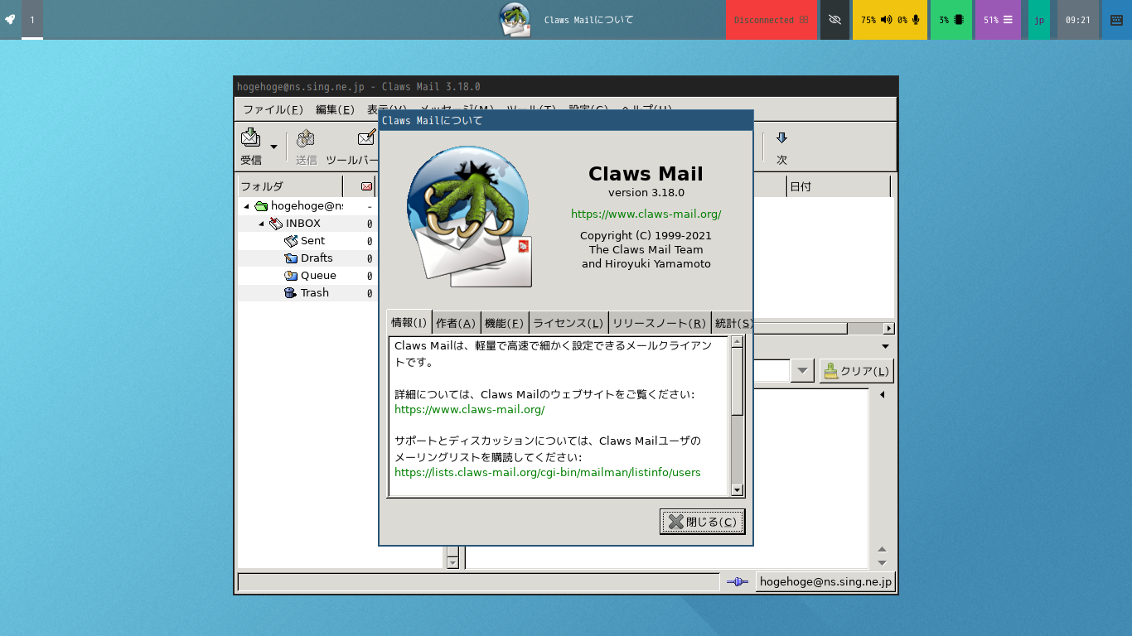Click the message list horizontal scrollbar right arrow

pyautogui.click(x=889, y=329)
